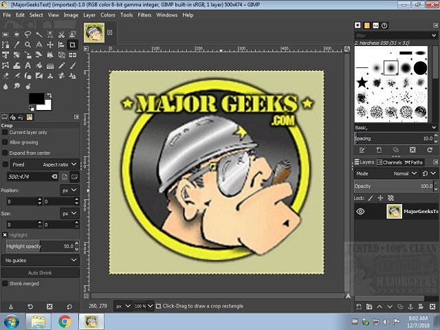Viewport: 440px width, 330px height.
Task: Hide the MajorGeeksTest layer with eye icon
Action: [x=360, y=212]
